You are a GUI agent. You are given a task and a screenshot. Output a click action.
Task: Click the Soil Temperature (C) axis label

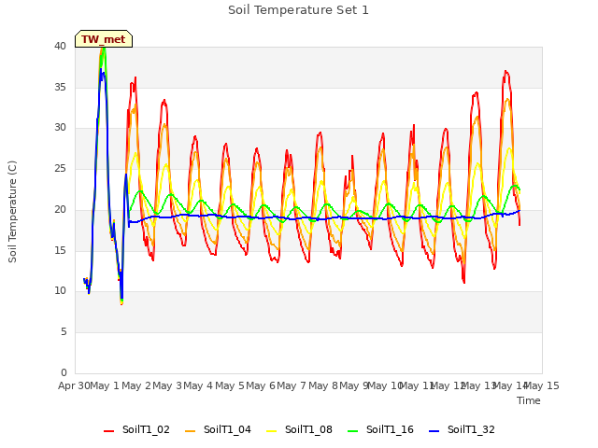[x=12, y=212]
